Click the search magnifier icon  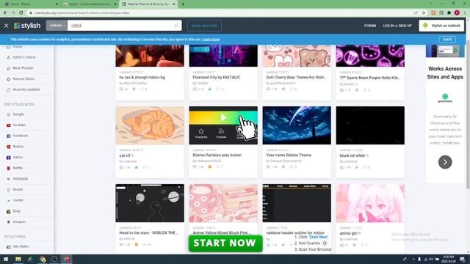pos(176,26)
